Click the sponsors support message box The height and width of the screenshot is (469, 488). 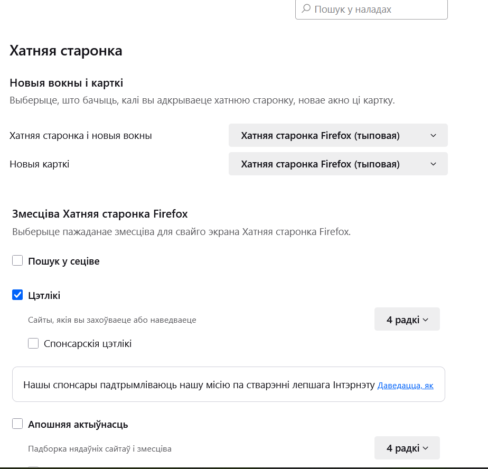[x=229, y=384]
